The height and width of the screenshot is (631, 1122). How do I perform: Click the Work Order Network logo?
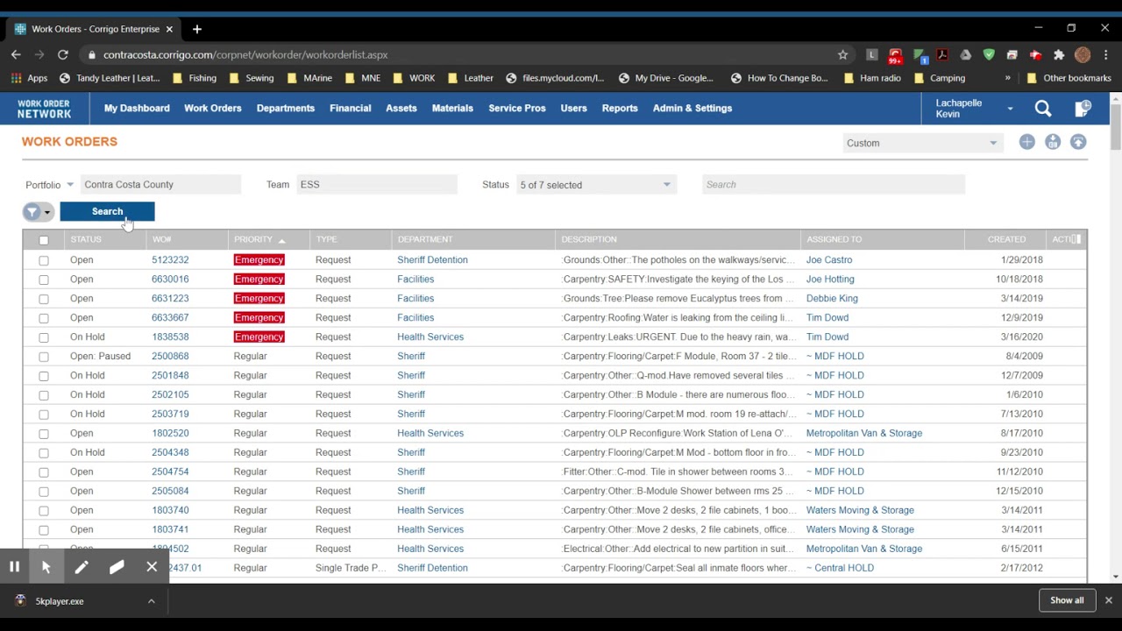click(44, 109)
